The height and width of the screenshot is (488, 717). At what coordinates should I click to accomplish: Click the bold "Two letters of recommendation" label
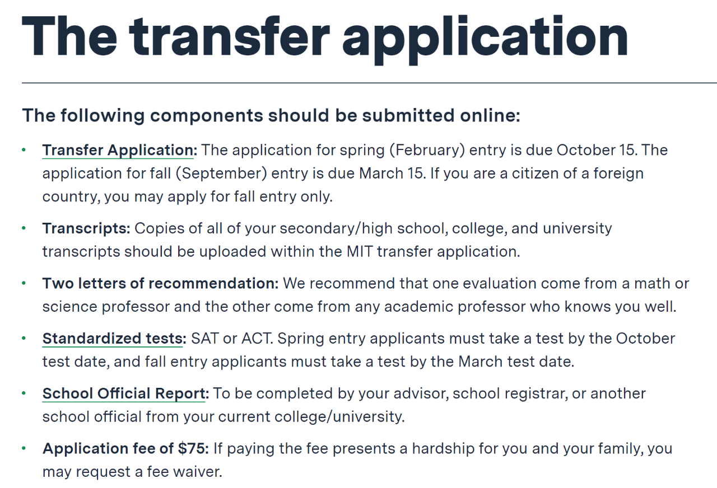coord(160,283)
